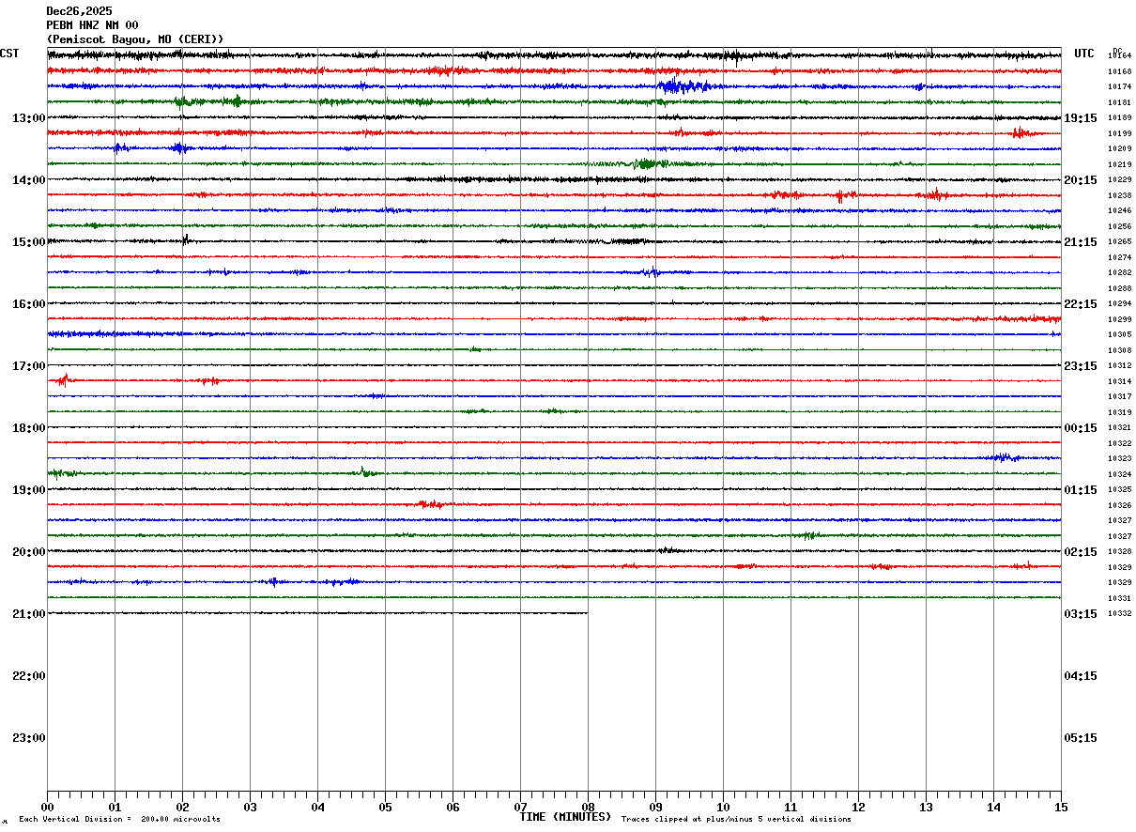
Task: Click the "15" minute tick label
Action: pyautogui.click(x=1061, y=808)
